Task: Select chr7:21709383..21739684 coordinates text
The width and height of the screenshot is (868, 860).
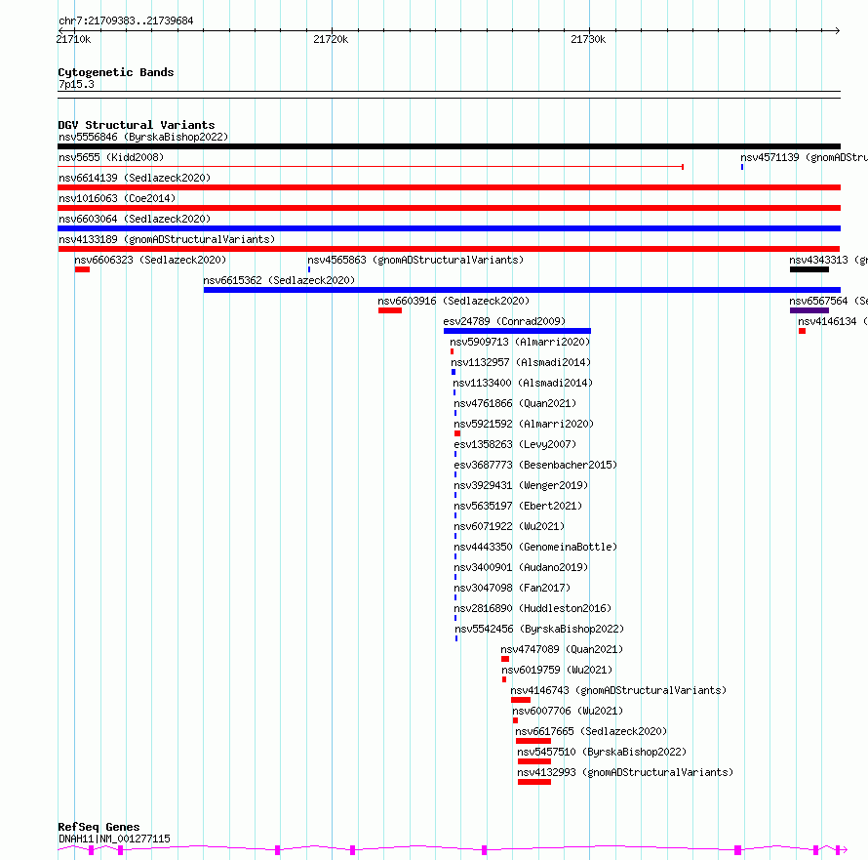Action: (126, 21)
